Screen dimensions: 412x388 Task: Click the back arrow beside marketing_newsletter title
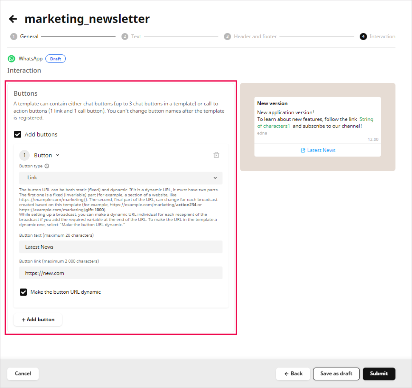(x=13, y=19)
